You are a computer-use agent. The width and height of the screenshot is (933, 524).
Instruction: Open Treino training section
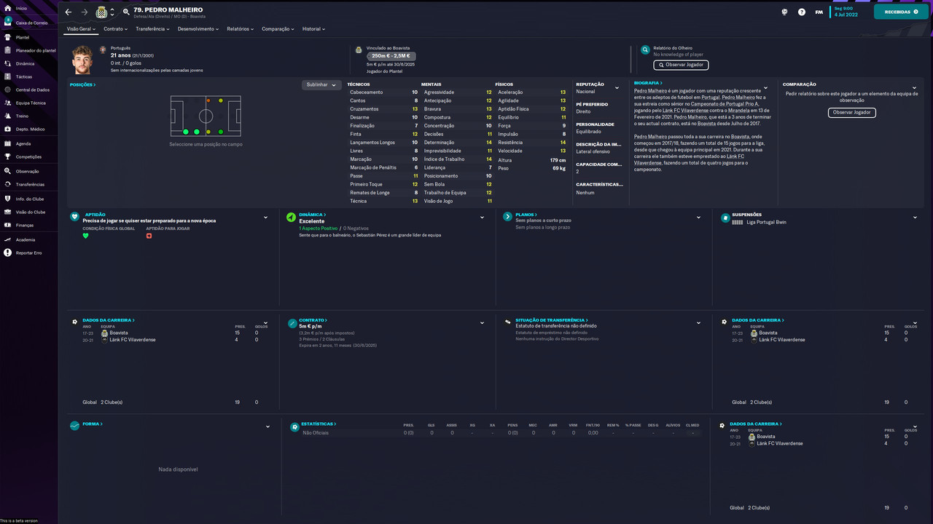coord(22,116)
